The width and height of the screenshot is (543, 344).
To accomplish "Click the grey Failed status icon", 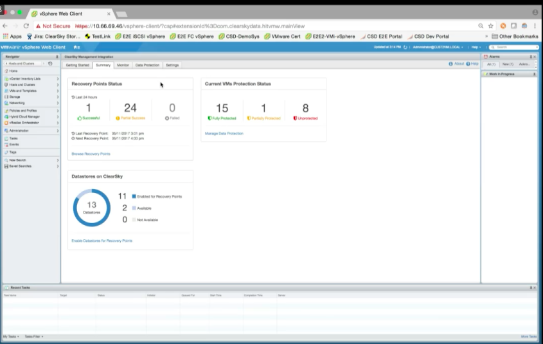I will click(x=167, y=118).
